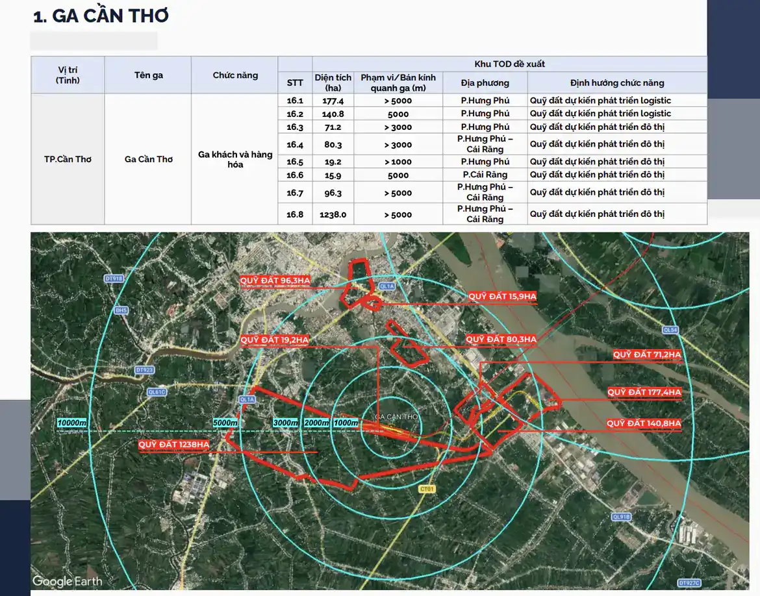Select the "QUỸ ĐẤT 80,3HA" map label

(501, 339)
